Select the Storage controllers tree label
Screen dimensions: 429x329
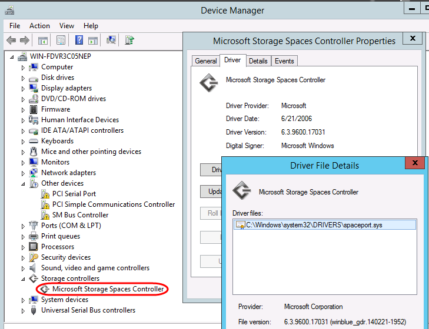[70, 278]
